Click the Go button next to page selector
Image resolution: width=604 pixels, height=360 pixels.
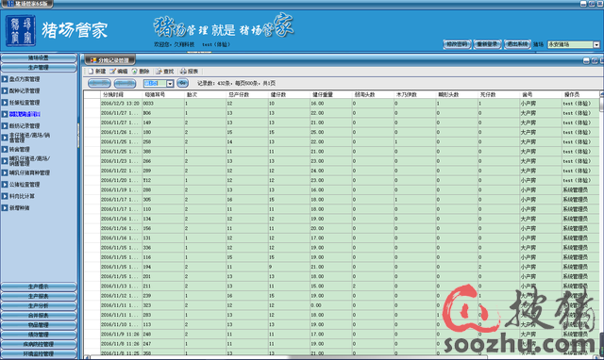tap(182, 83)
